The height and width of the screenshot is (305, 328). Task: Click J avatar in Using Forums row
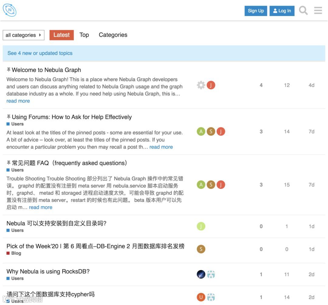tap(221, 132)
